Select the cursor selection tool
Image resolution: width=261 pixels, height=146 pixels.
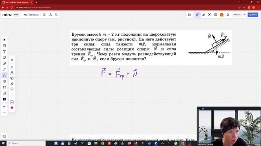(4, 40)
